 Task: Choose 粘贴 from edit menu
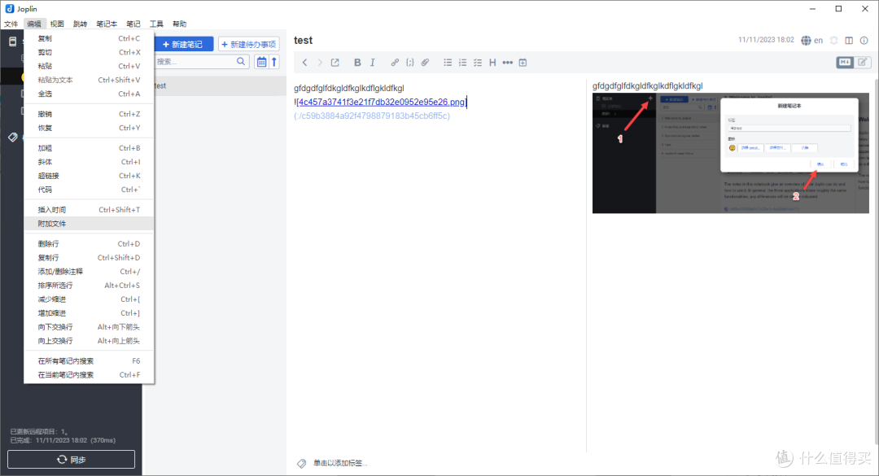[89, 66]
